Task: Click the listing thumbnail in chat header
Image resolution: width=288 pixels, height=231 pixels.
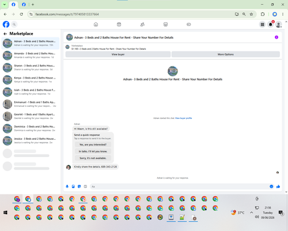Action: [x=70, y=38]
